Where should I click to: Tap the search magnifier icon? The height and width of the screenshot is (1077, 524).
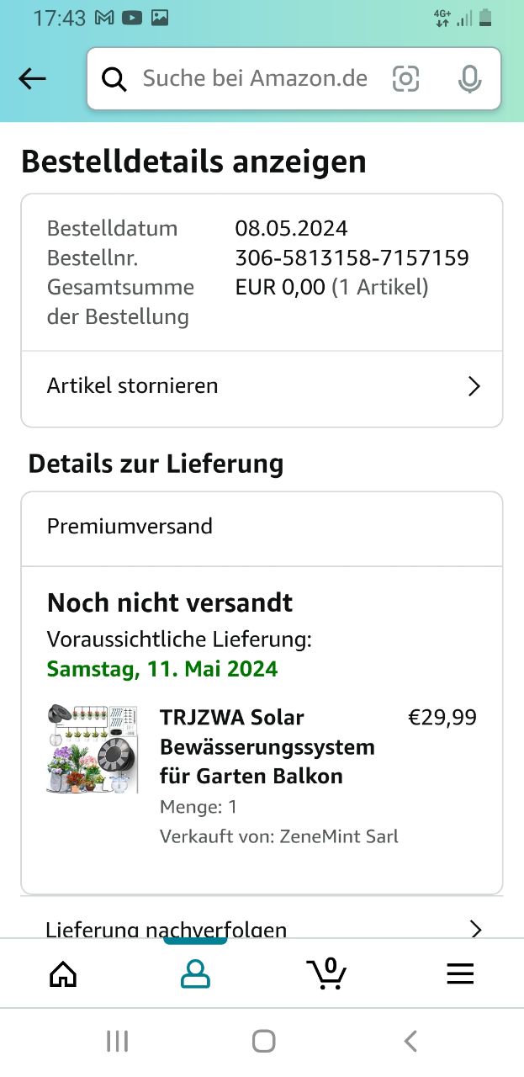114,79
